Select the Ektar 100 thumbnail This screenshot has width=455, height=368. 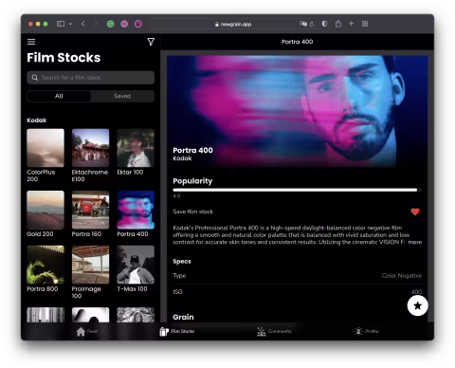[x=136, y=148]
